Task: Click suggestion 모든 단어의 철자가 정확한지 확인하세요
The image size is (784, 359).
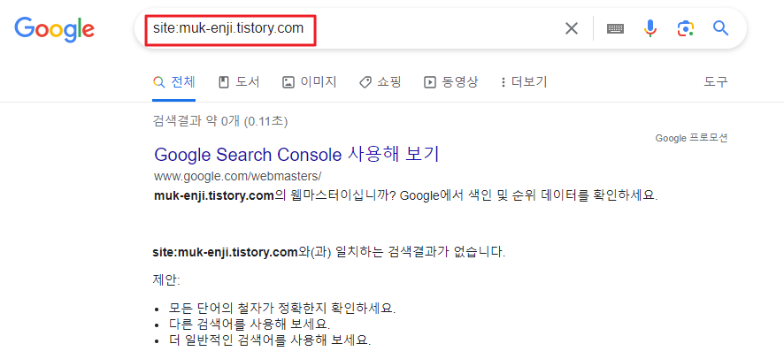Action: [282, 308]
